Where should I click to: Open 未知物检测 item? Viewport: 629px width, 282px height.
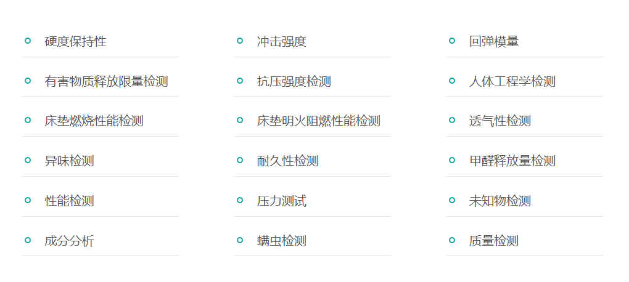499,201
